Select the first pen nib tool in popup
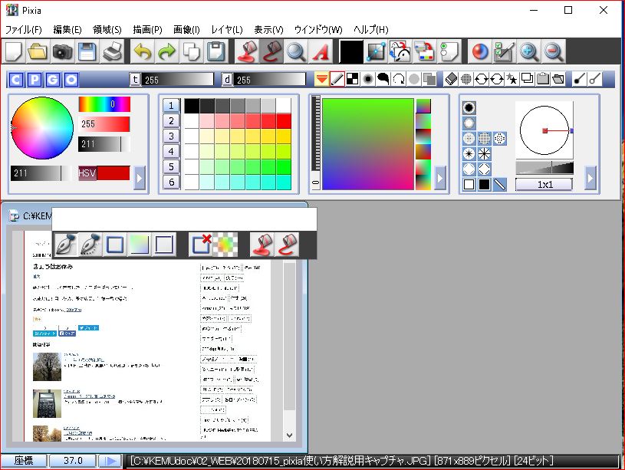 click(66, 245)
